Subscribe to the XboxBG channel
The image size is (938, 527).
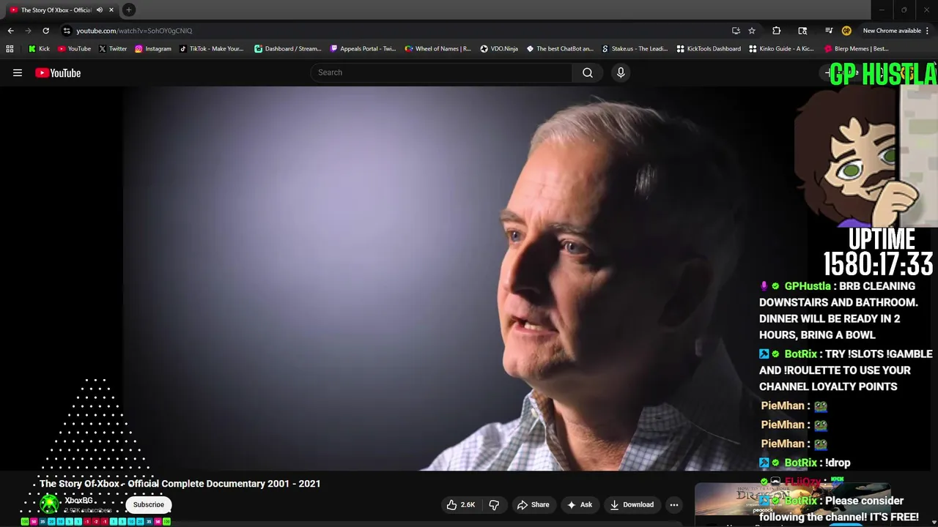(149, 504)
